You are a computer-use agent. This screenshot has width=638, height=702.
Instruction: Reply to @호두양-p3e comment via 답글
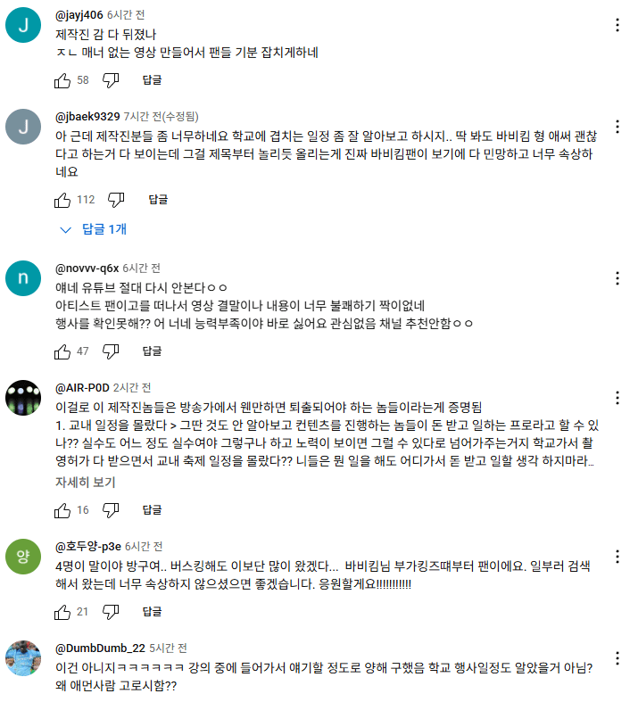pyautogui.click(x=152, y=612)
